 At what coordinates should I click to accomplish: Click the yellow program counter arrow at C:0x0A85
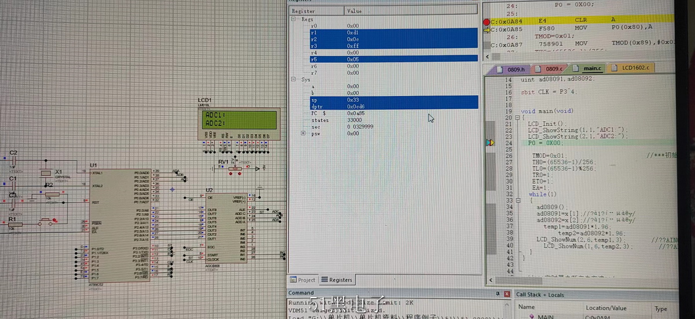(487, 29)
